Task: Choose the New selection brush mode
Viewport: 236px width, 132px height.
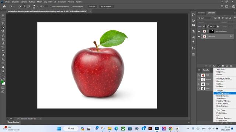Action: pos(20,7)
